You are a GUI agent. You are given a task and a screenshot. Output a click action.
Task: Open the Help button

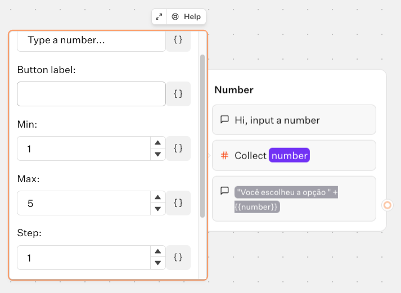click(x=187, y=17)
